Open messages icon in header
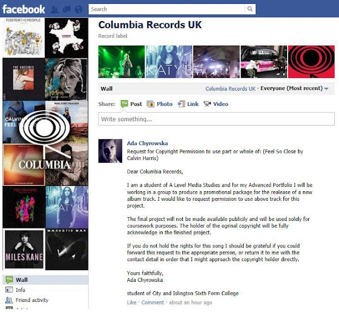The image size is (339, 312). (67, 10)
